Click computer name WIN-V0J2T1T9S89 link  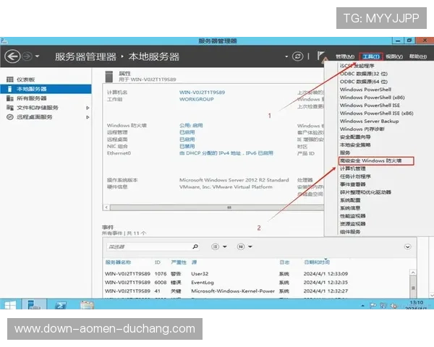(202, 92)
